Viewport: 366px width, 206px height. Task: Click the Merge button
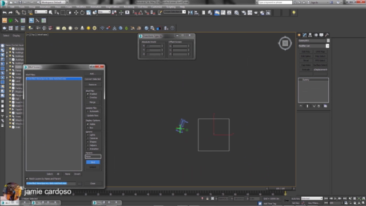pos(93,102)
